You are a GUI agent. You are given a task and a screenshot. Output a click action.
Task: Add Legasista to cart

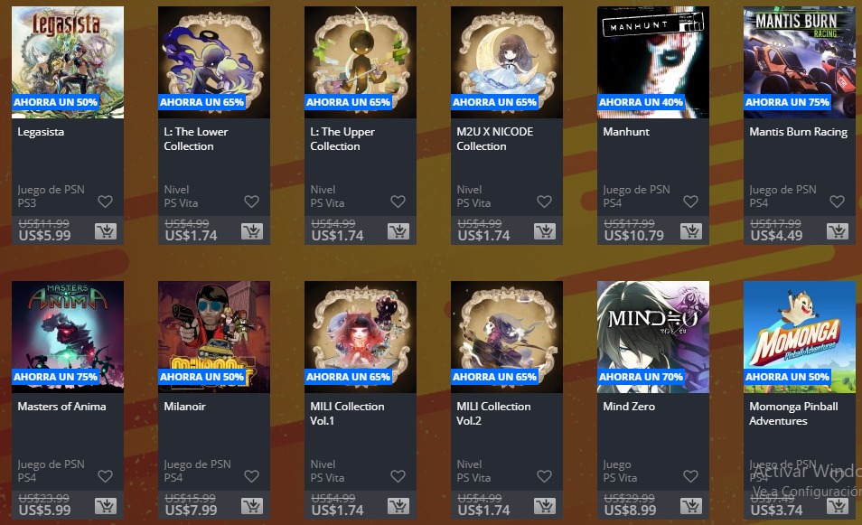[106, 231]
